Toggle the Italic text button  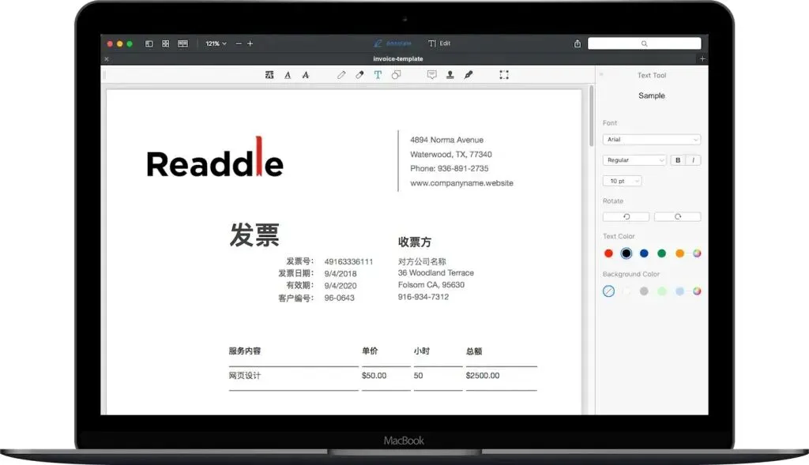[693, 160]
